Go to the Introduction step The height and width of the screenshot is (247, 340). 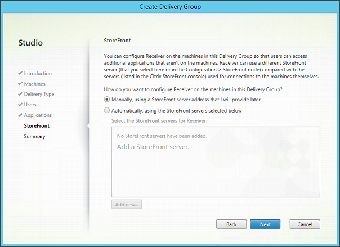[38, 74]
